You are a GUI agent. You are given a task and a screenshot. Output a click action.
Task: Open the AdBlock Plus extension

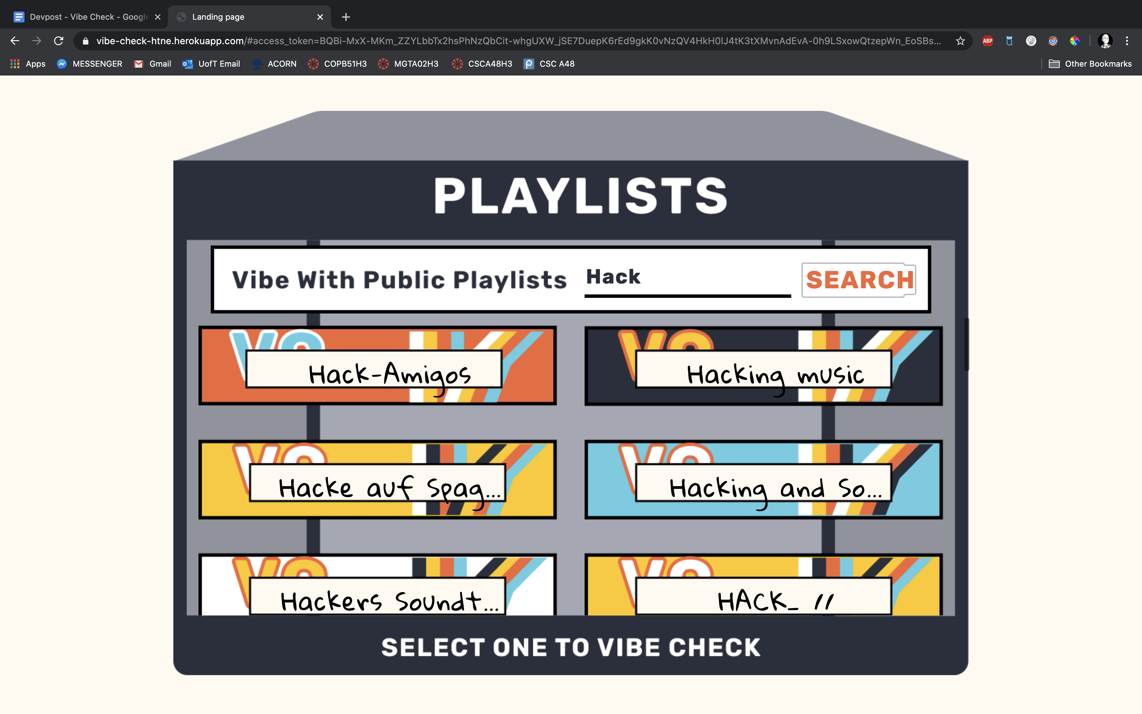pyautogui.click(x=987, y=41)
